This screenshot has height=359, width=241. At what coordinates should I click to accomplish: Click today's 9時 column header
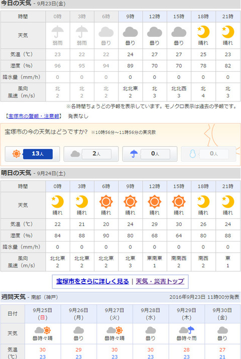point(131,17)
